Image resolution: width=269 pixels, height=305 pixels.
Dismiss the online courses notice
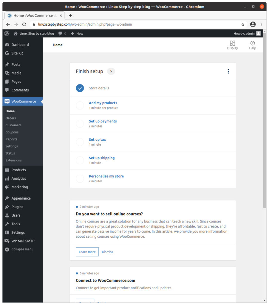pyautogui.click(x=107, y=252)
